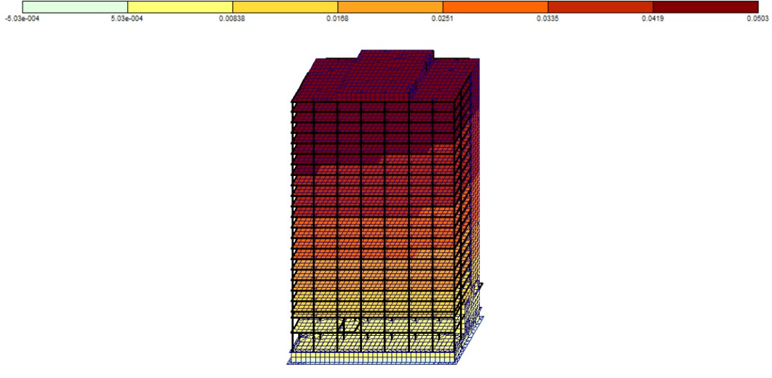Select the light yellow legend segment after 5.03e-004

[x=180, y=7]
